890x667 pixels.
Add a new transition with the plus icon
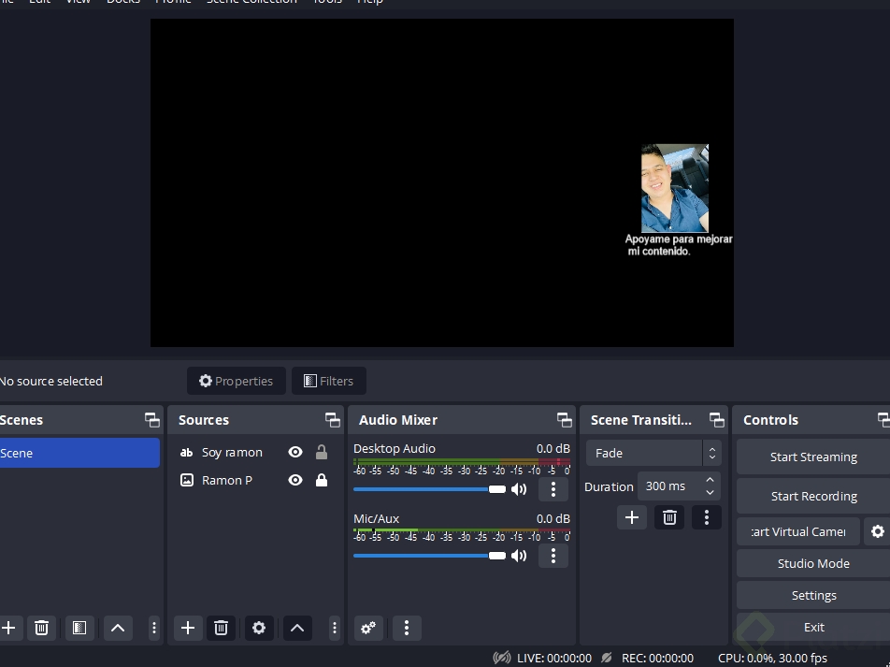coord(632,516)
